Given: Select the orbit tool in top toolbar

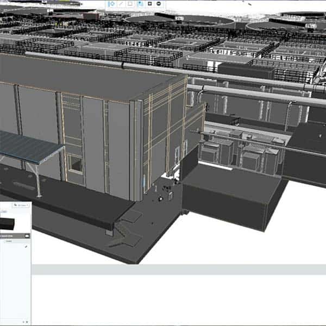Looking at the screenshot, I should [112, 4].
